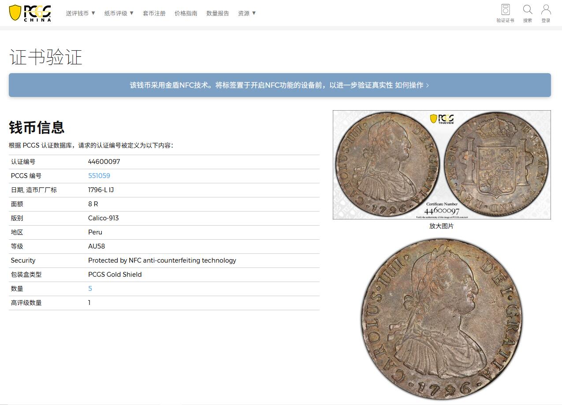
Task: Click the variety value Calico-913
Action: click(104, 218)
